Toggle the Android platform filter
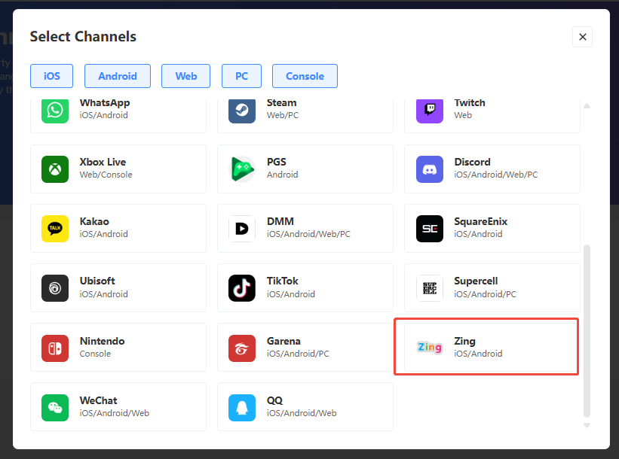 (118, 76)
